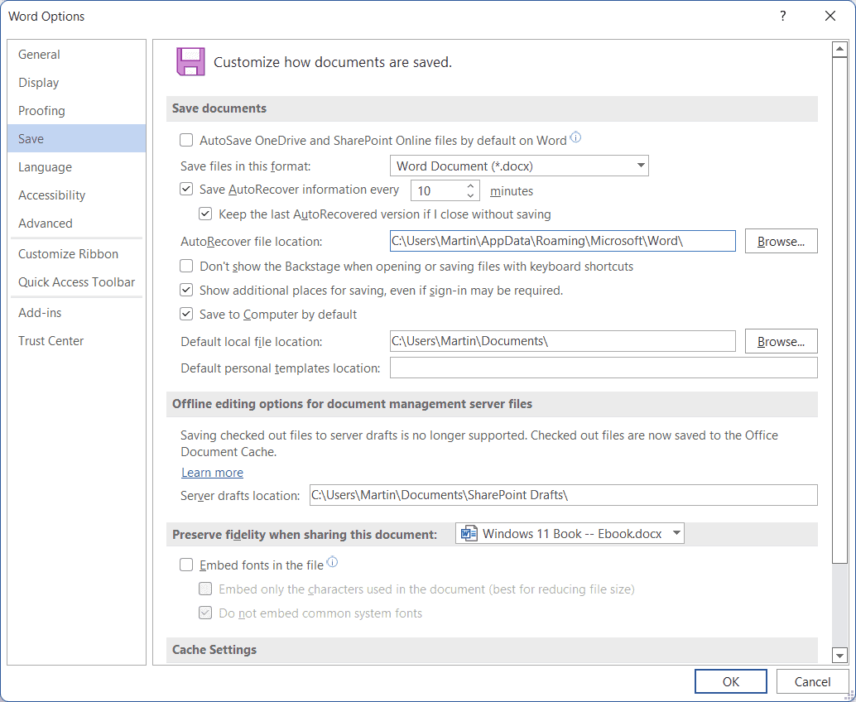Click the help question mark icon
Image resolution: width=856 pixels, height=702 pixels.
click(x=782, y=16)
